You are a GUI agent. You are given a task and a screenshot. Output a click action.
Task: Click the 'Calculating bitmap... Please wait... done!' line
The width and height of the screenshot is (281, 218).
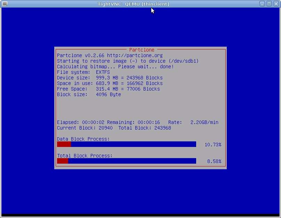(115, 67)
